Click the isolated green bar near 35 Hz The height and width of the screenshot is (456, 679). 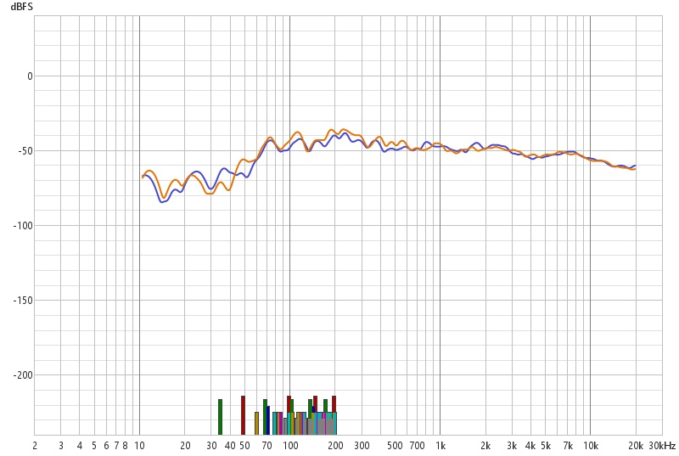point(220,416)
